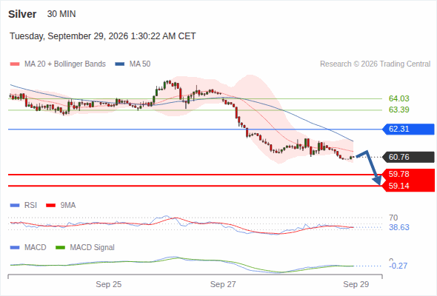Viewport: 437px width, 296px height.
Task: Click the 9MA red legend swatch
Action: (50, 206)
